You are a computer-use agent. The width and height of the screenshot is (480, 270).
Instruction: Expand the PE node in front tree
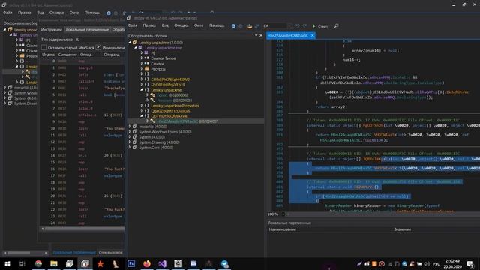tap(142, 53)
